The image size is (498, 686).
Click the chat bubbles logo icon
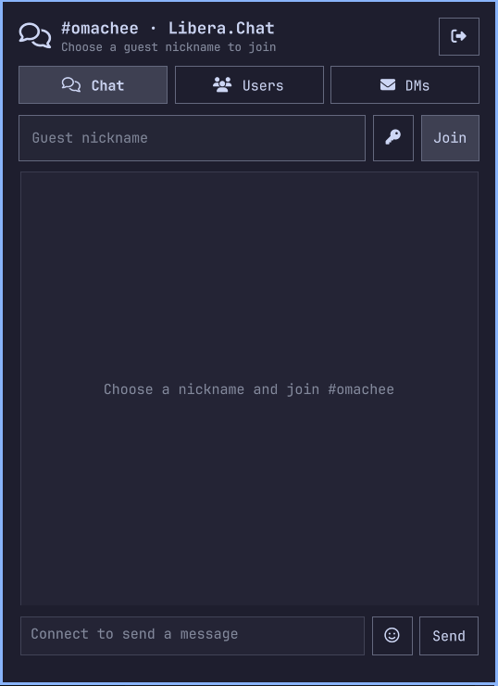(x=35, y=36)
